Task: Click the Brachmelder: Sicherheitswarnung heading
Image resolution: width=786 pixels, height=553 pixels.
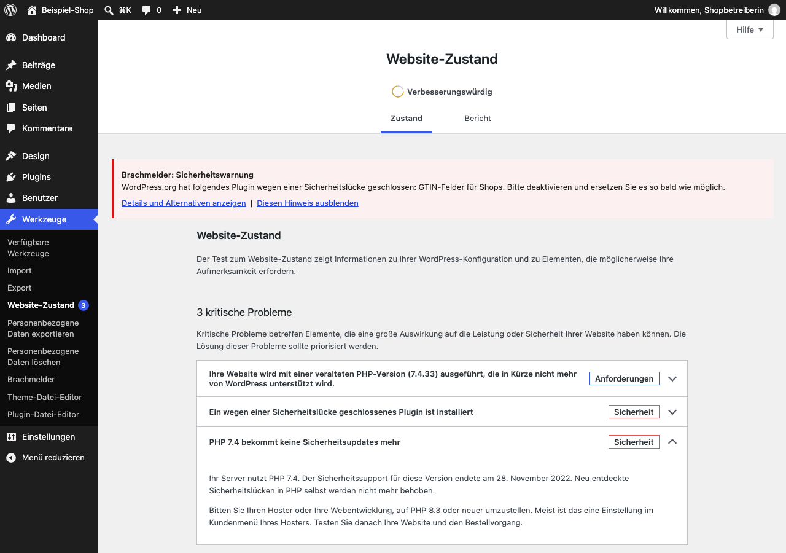Action: 187,175
